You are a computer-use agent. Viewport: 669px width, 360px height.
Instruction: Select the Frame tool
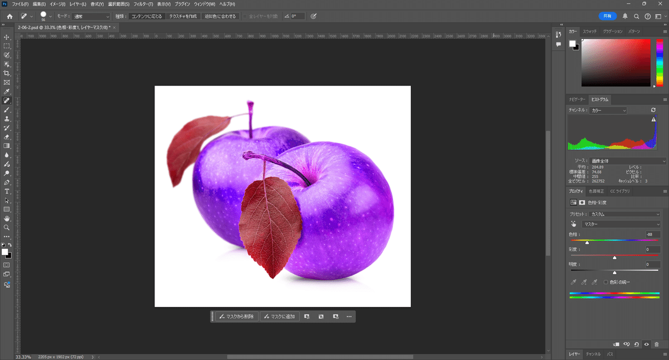coord(7,82)
